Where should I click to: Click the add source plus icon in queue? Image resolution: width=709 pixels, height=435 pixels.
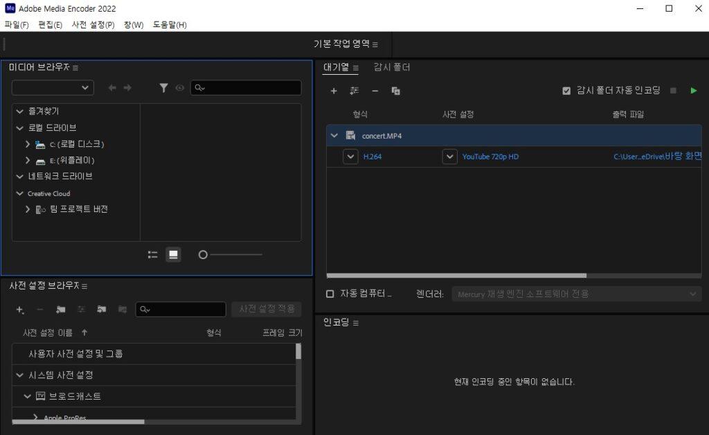coord(334,91)
